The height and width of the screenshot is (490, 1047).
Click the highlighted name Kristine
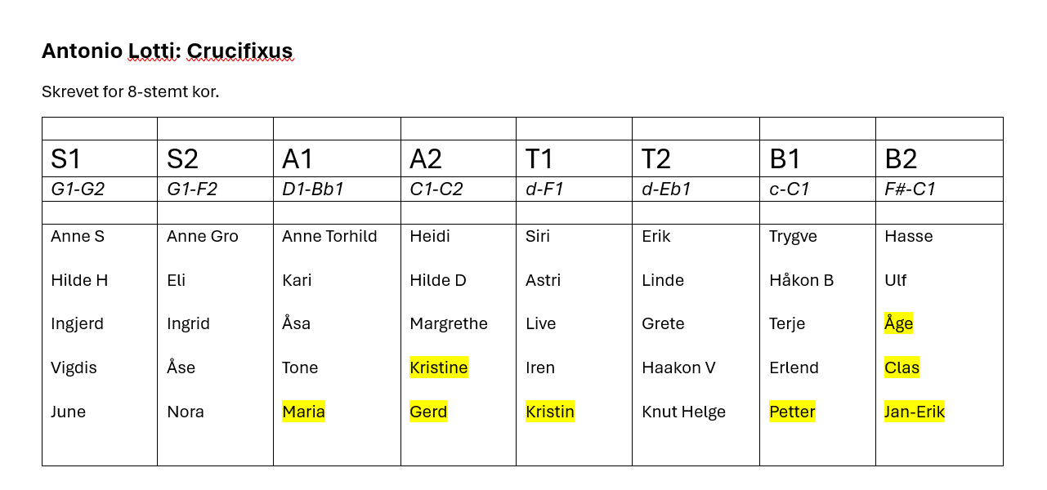coord(439,367)
